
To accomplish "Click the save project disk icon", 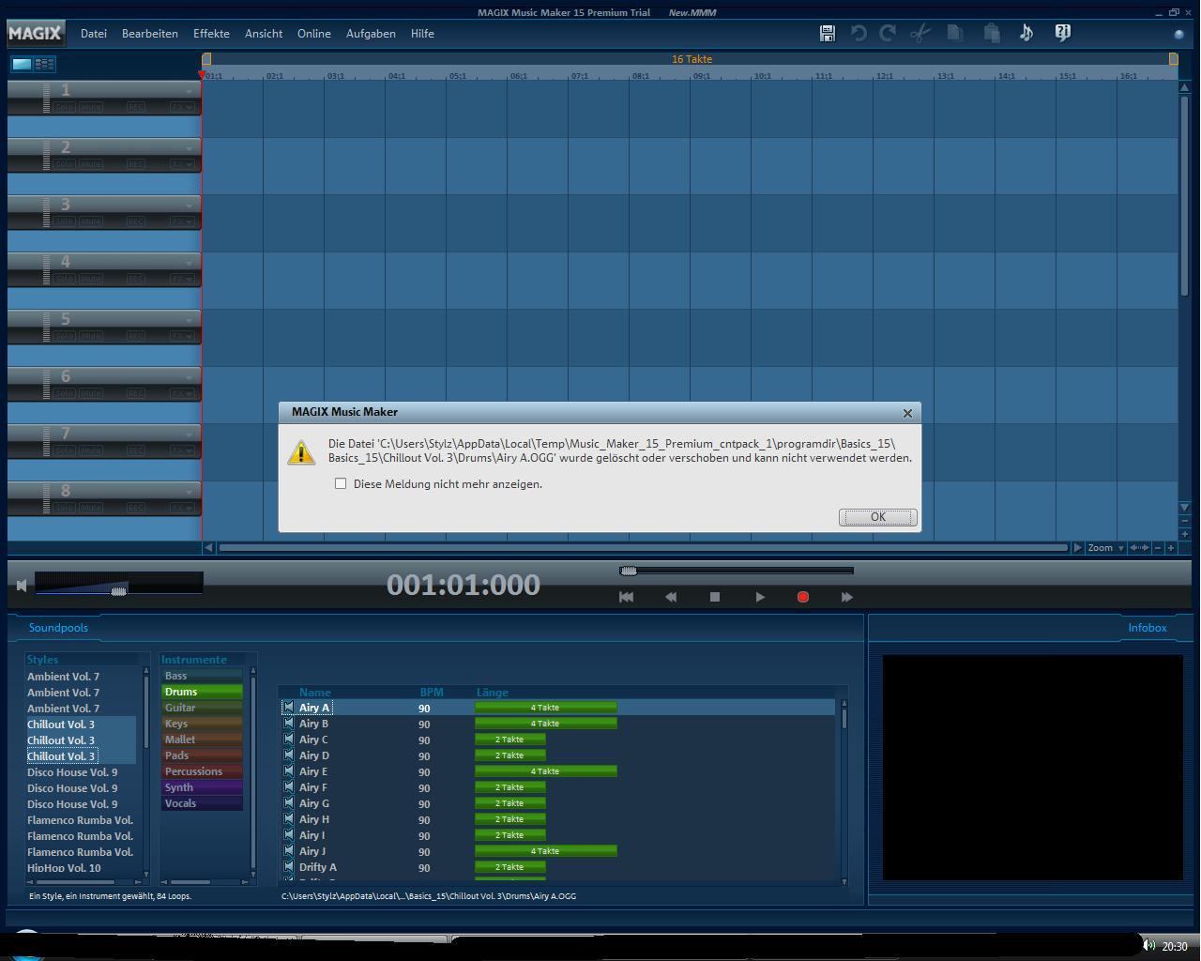I will (827, 33).
